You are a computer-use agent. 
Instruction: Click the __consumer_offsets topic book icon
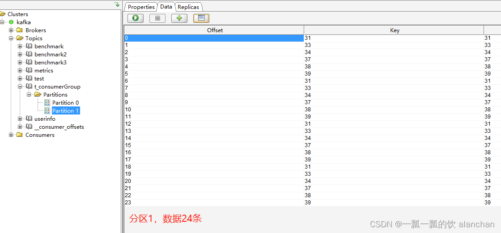coord(29,127)
